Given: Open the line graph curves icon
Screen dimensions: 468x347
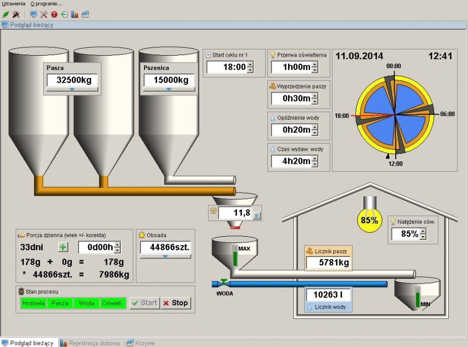Looking at the screenshot, I should pyautogui.click(x=85, y=14).
